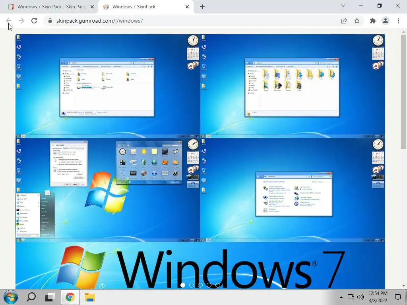Open Chrome's three-dot menu
The height and width of the screenshot is (305, 407).
398,21
